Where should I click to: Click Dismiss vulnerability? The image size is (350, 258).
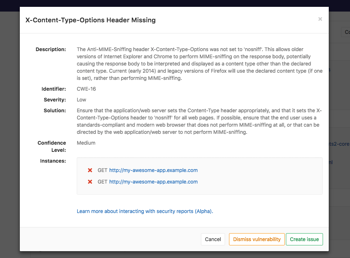[256, 239]
